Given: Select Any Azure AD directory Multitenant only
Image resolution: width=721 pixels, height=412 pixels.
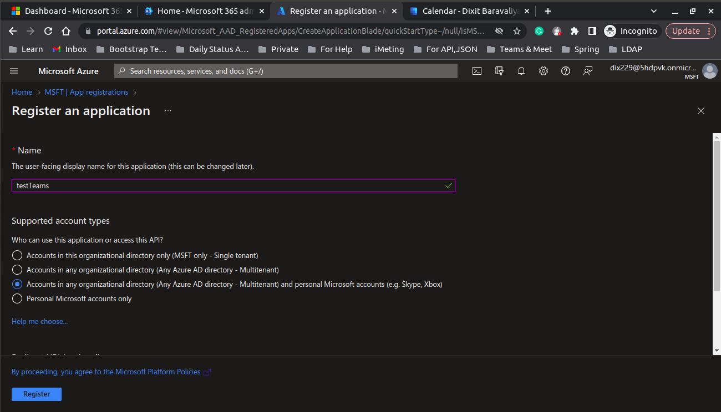Looking at the screenshot, I should (x=17, y=270).
